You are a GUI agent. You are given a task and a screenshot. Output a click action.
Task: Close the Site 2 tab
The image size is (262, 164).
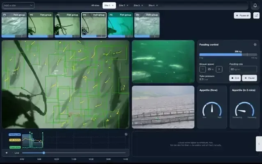[127, 5]
